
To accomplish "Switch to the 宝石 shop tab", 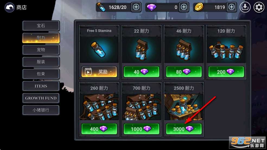I will coord(41,26).
